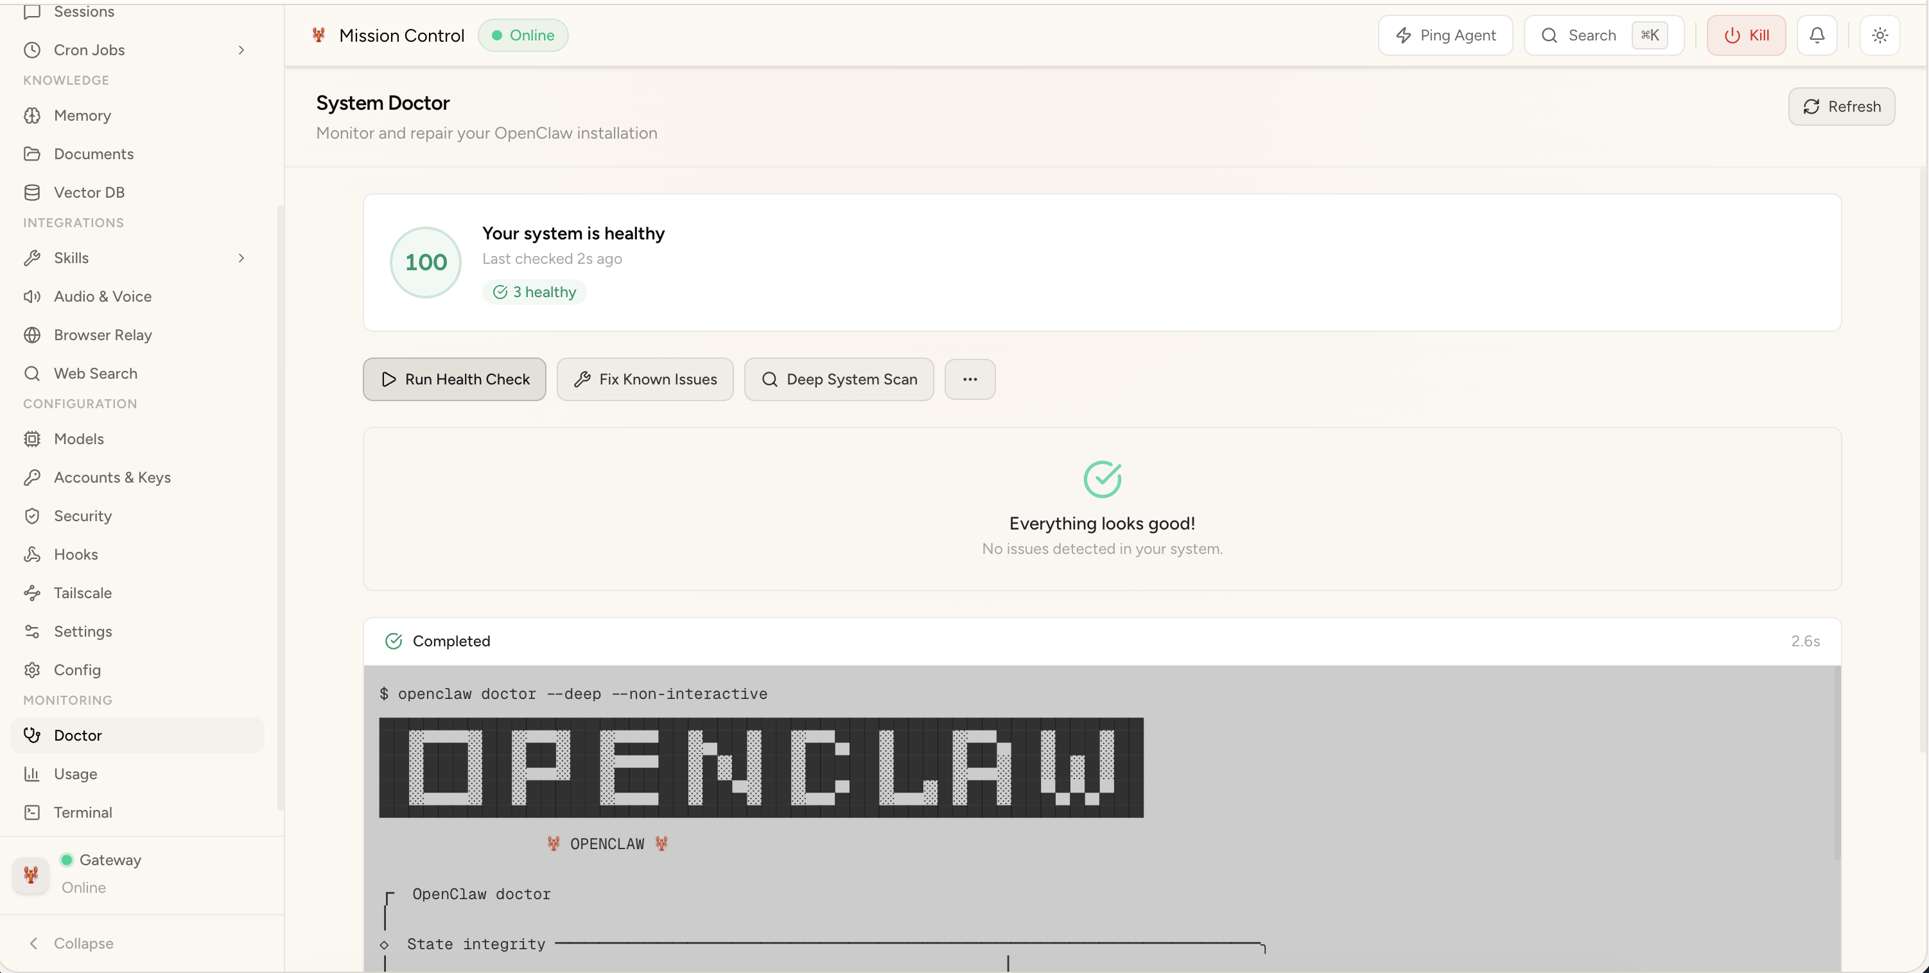Viewport: 1929px width, 973px height.
Task: Open the Browser Relay integration
Action: [x=103, y=334]
